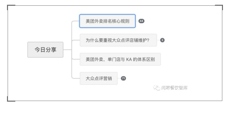This screenshot has width=229, height=122.
Task: Click the watermark text 闫寒餐饮智库
Action: (x=174, y=88)
